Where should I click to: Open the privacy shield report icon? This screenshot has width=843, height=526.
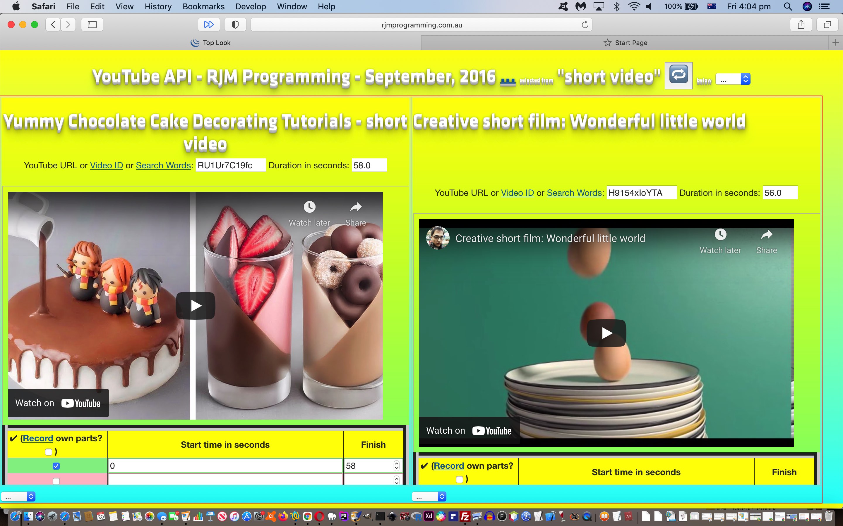[235, 24]
